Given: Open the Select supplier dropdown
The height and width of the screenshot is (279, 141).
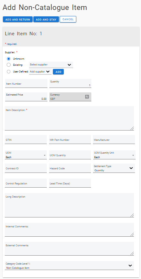Looking at the screenshot, I should click(x=51, y=65).
